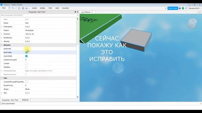Screen dimensions: 202x113
Task: Click the New file icon
Action: point(9,8)
